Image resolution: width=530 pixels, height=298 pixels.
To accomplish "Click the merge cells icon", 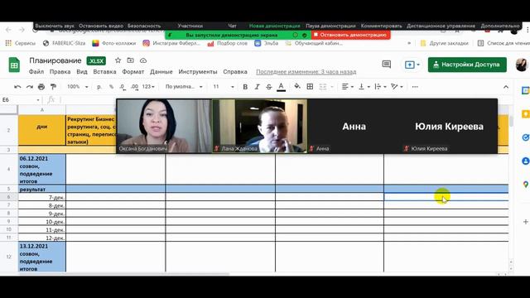I will (x=323, y=87).
